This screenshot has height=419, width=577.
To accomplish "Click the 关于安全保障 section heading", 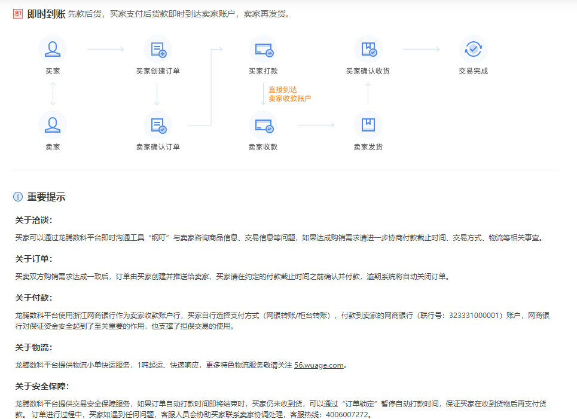I will pyautogui.click(x=42, y=386).
